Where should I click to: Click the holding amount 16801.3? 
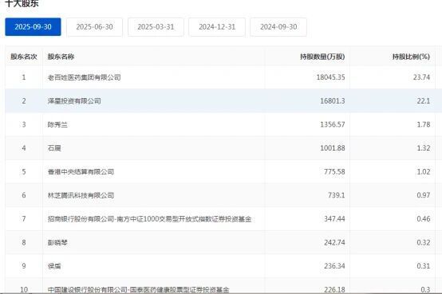333,101
